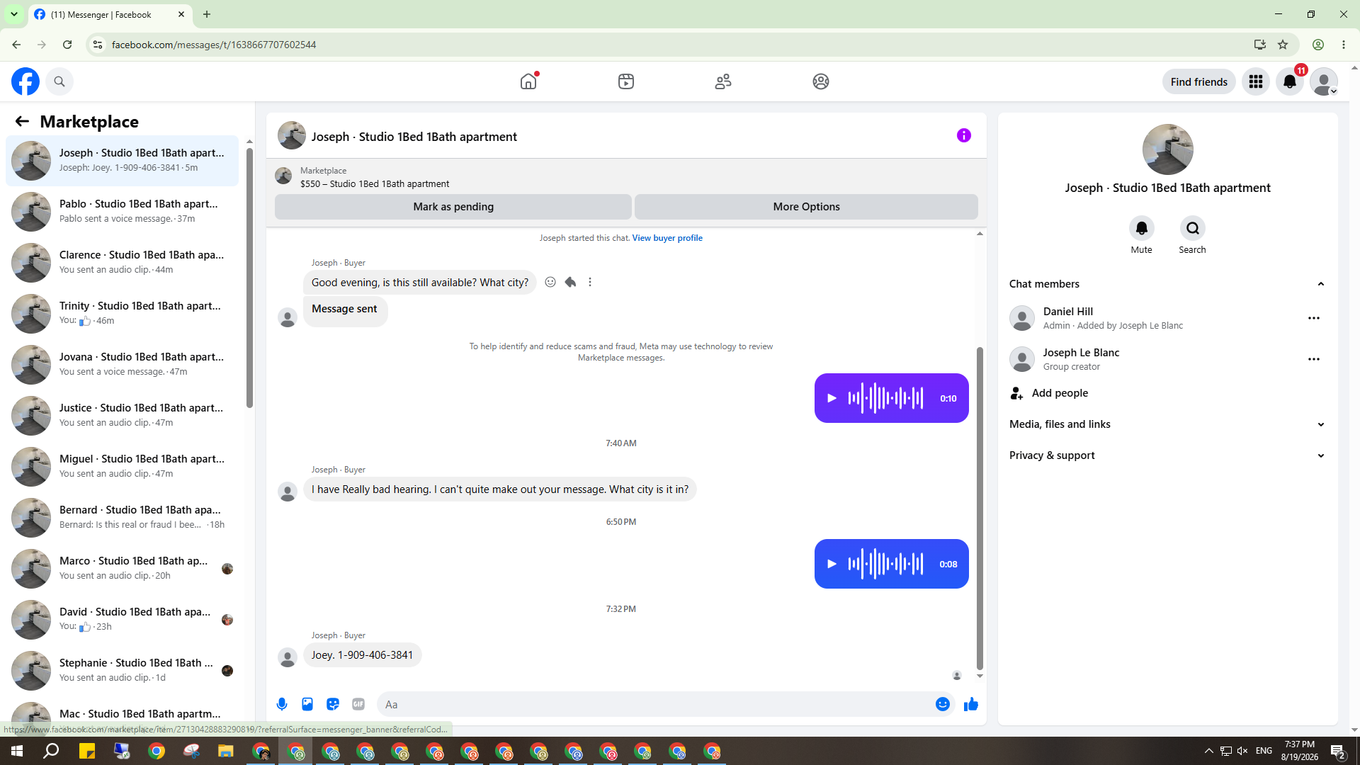1360x765 pixels.
Task: Open the account profile avatar menu
Action: [1324, 81]
